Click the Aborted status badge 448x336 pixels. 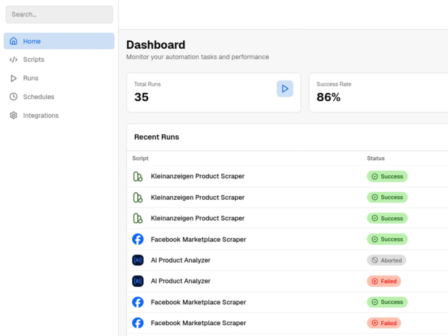[386, 260]
